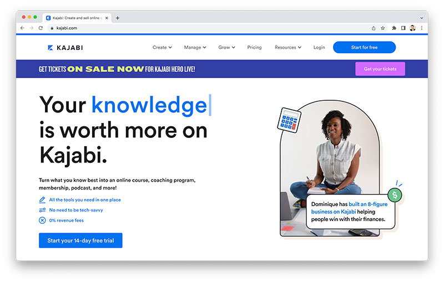The image size is (444, 282).
Task: Go back with browser back arrow
Action: coord(22,28)
